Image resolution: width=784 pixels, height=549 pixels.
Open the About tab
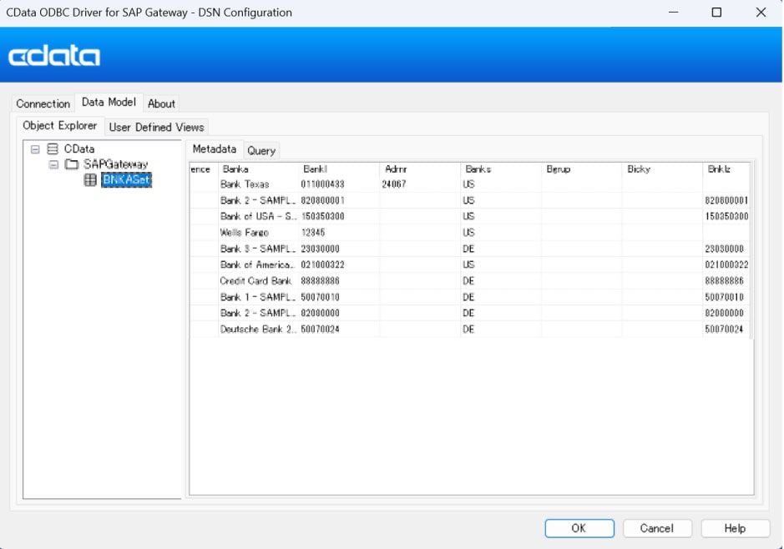161,103
